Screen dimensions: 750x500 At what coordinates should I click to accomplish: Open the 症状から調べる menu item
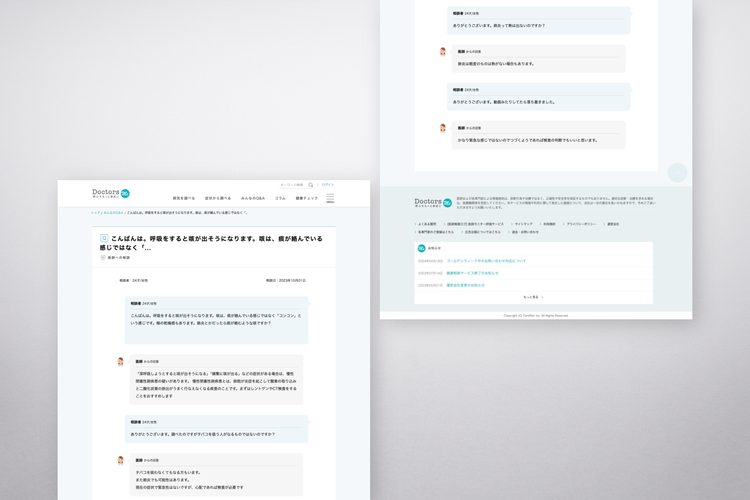coord(218,198)
